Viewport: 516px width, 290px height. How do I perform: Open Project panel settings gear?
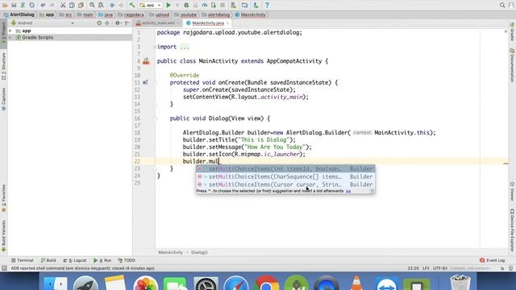point(118,23)
